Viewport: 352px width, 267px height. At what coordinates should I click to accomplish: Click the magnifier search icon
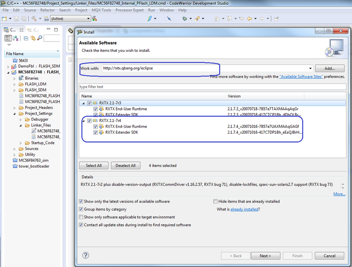pyautogui.click(x=40, y=38)
